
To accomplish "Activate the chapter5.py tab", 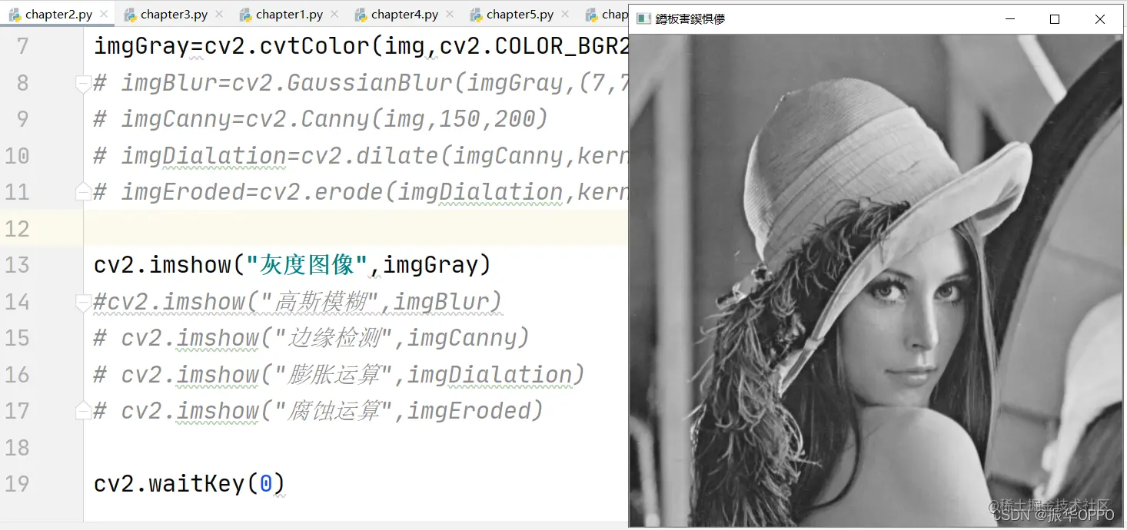I will coord(520,14).
